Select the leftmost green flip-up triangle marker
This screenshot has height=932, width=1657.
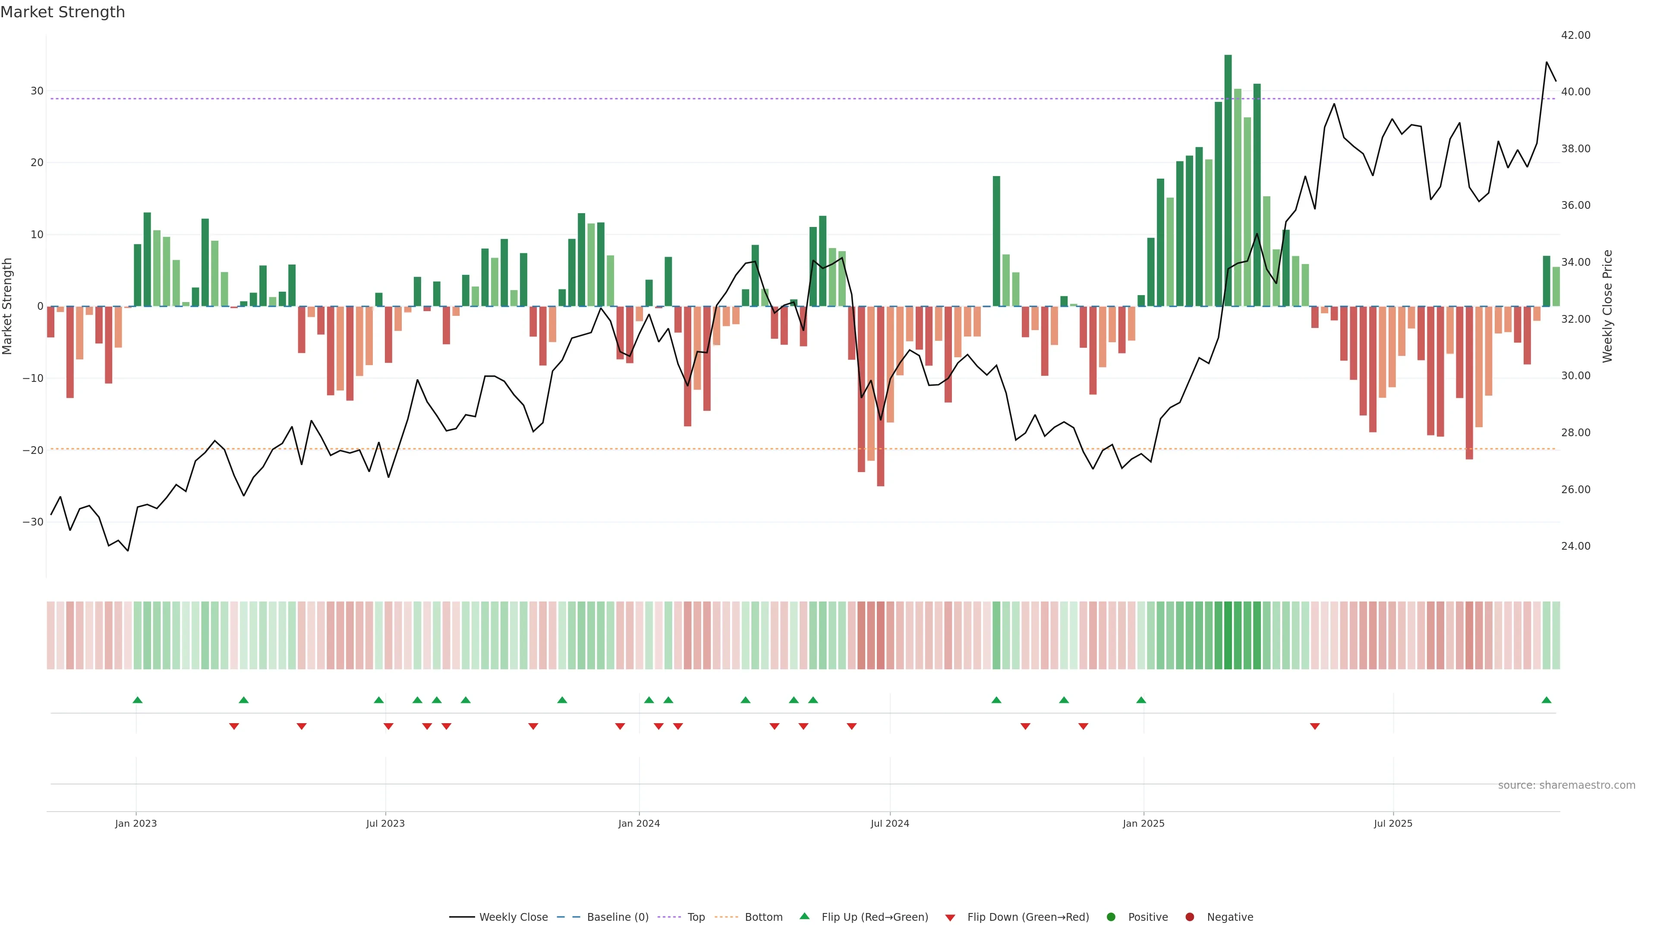click(137, 700)
